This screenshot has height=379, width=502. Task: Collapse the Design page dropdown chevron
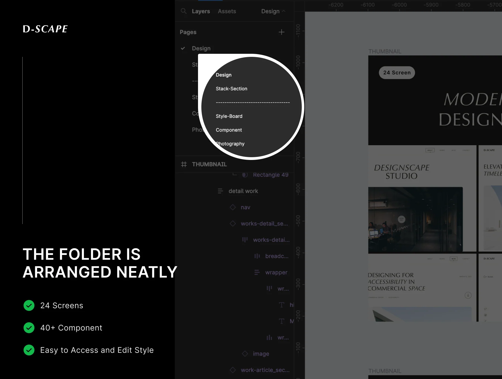[284, 11]
